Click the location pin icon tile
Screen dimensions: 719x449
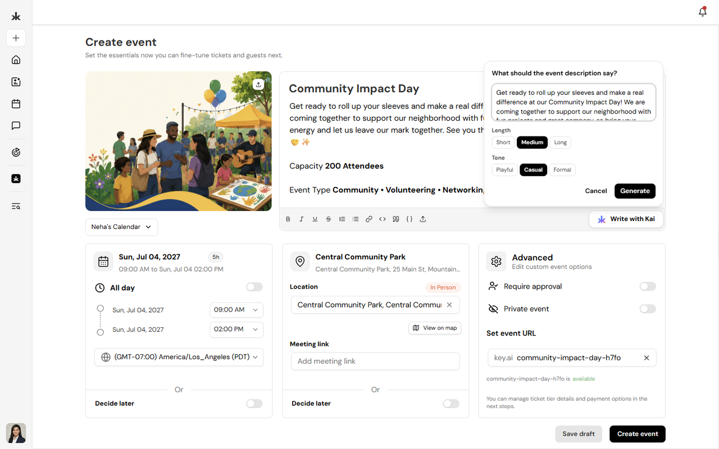click(x=300, y=262)
